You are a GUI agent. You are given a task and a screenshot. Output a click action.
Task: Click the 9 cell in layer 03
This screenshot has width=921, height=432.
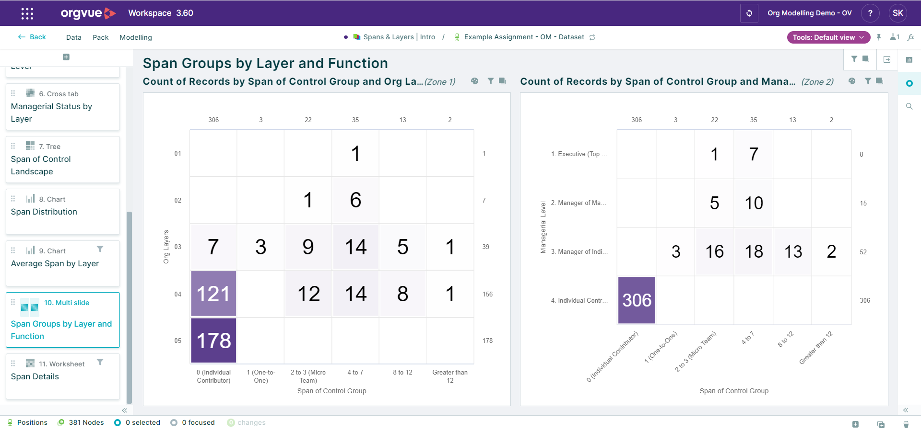click(308, 247)
